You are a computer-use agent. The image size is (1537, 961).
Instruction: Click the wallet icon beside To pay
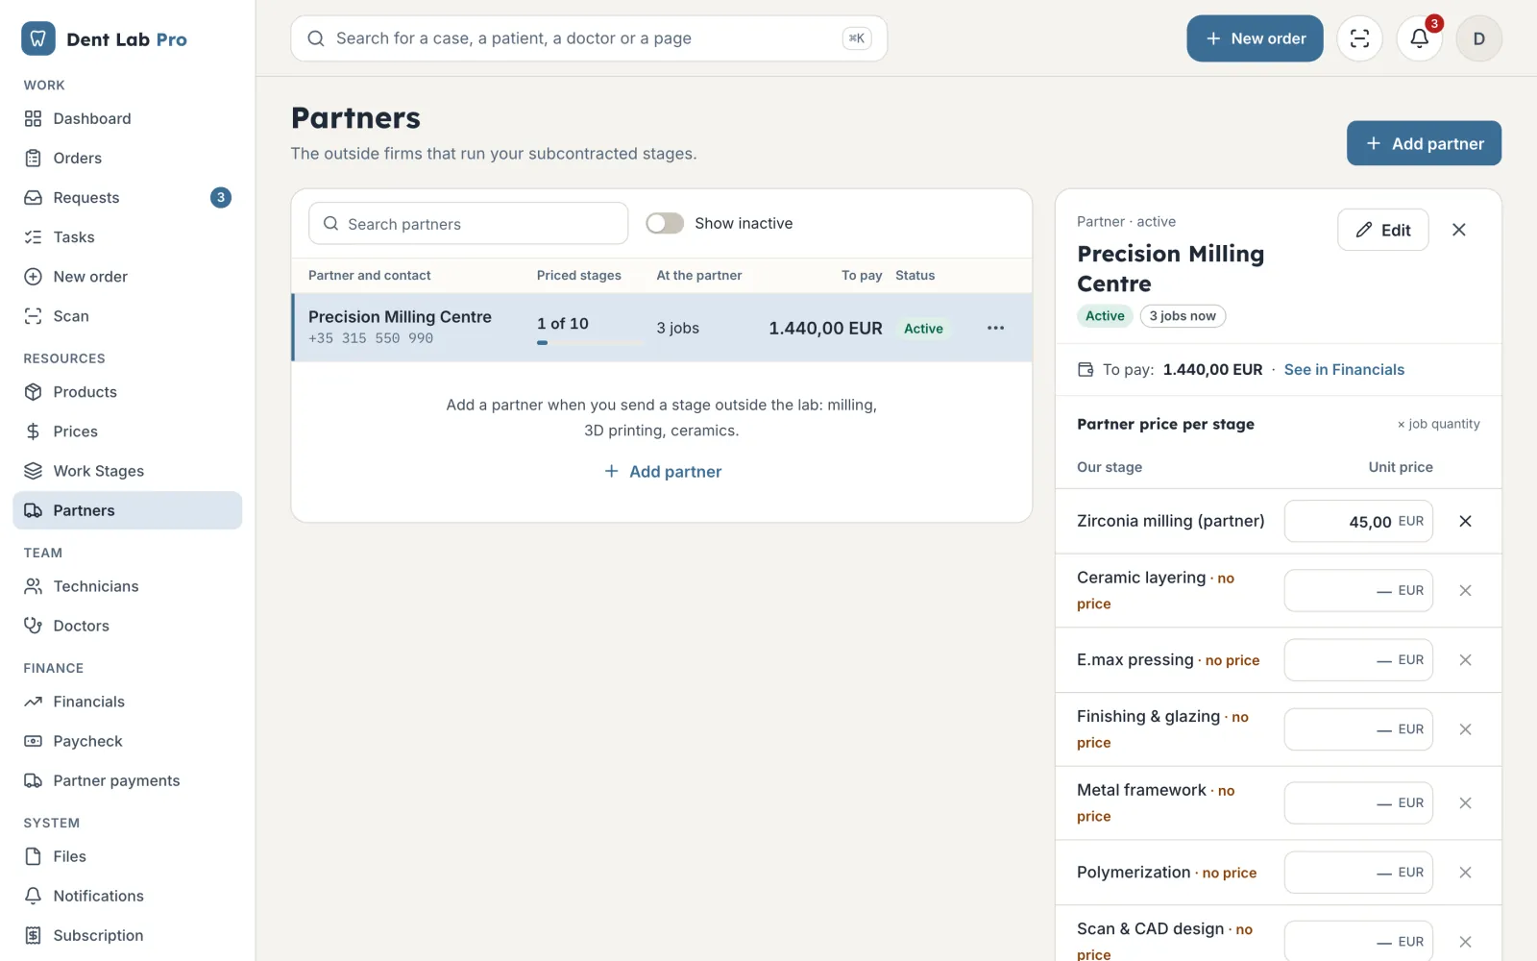click(x=1086, y=369)
